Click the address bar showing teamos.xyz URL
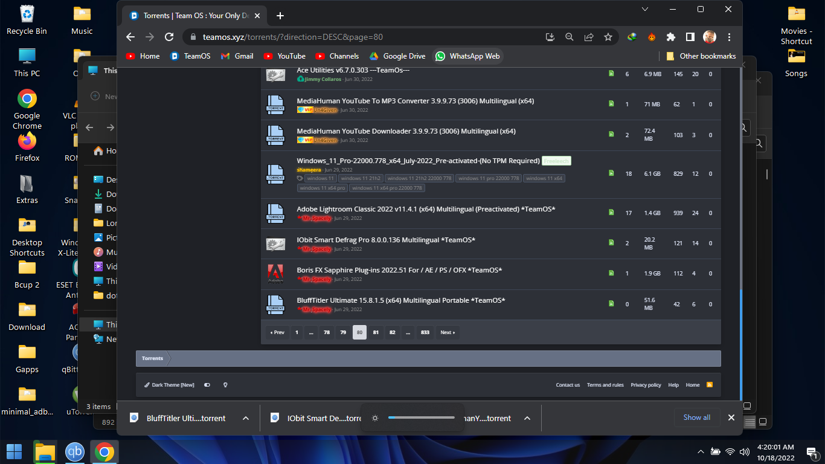Viewport: 825px width, 464px height. (362, 37)
